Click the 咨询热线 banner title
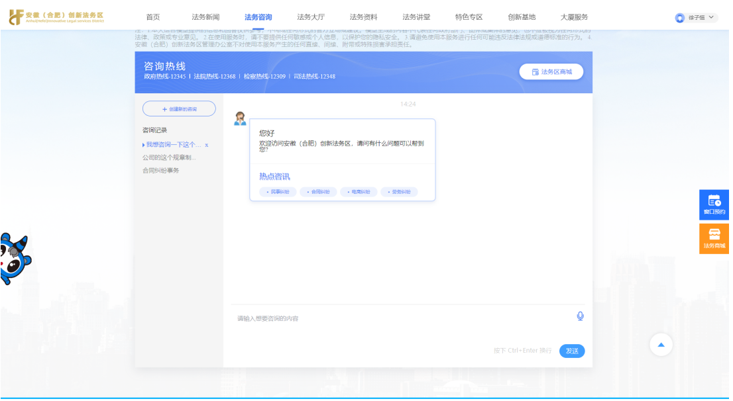 coord(164,66)
